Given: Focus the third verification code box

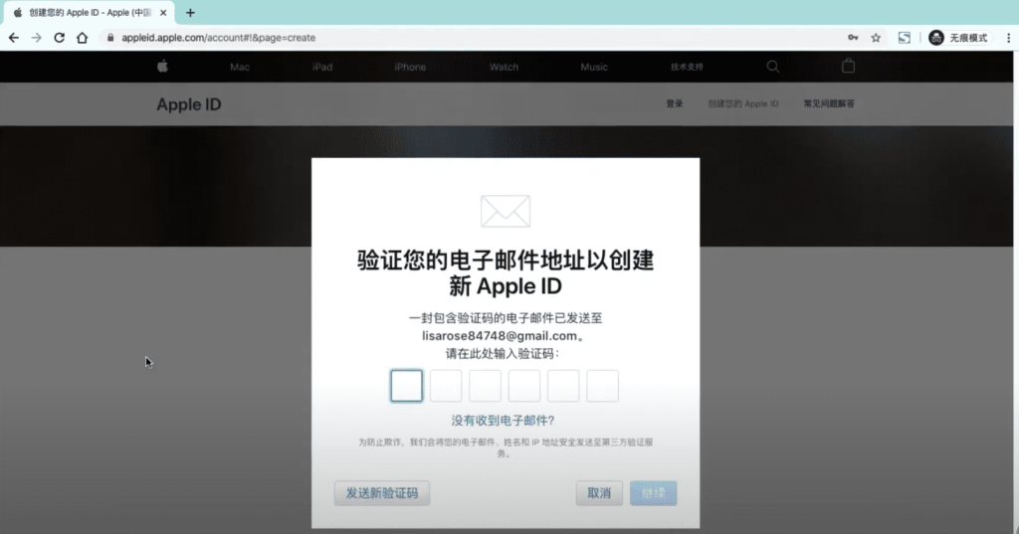Looking at the screenshot, I should click(485, 386).
